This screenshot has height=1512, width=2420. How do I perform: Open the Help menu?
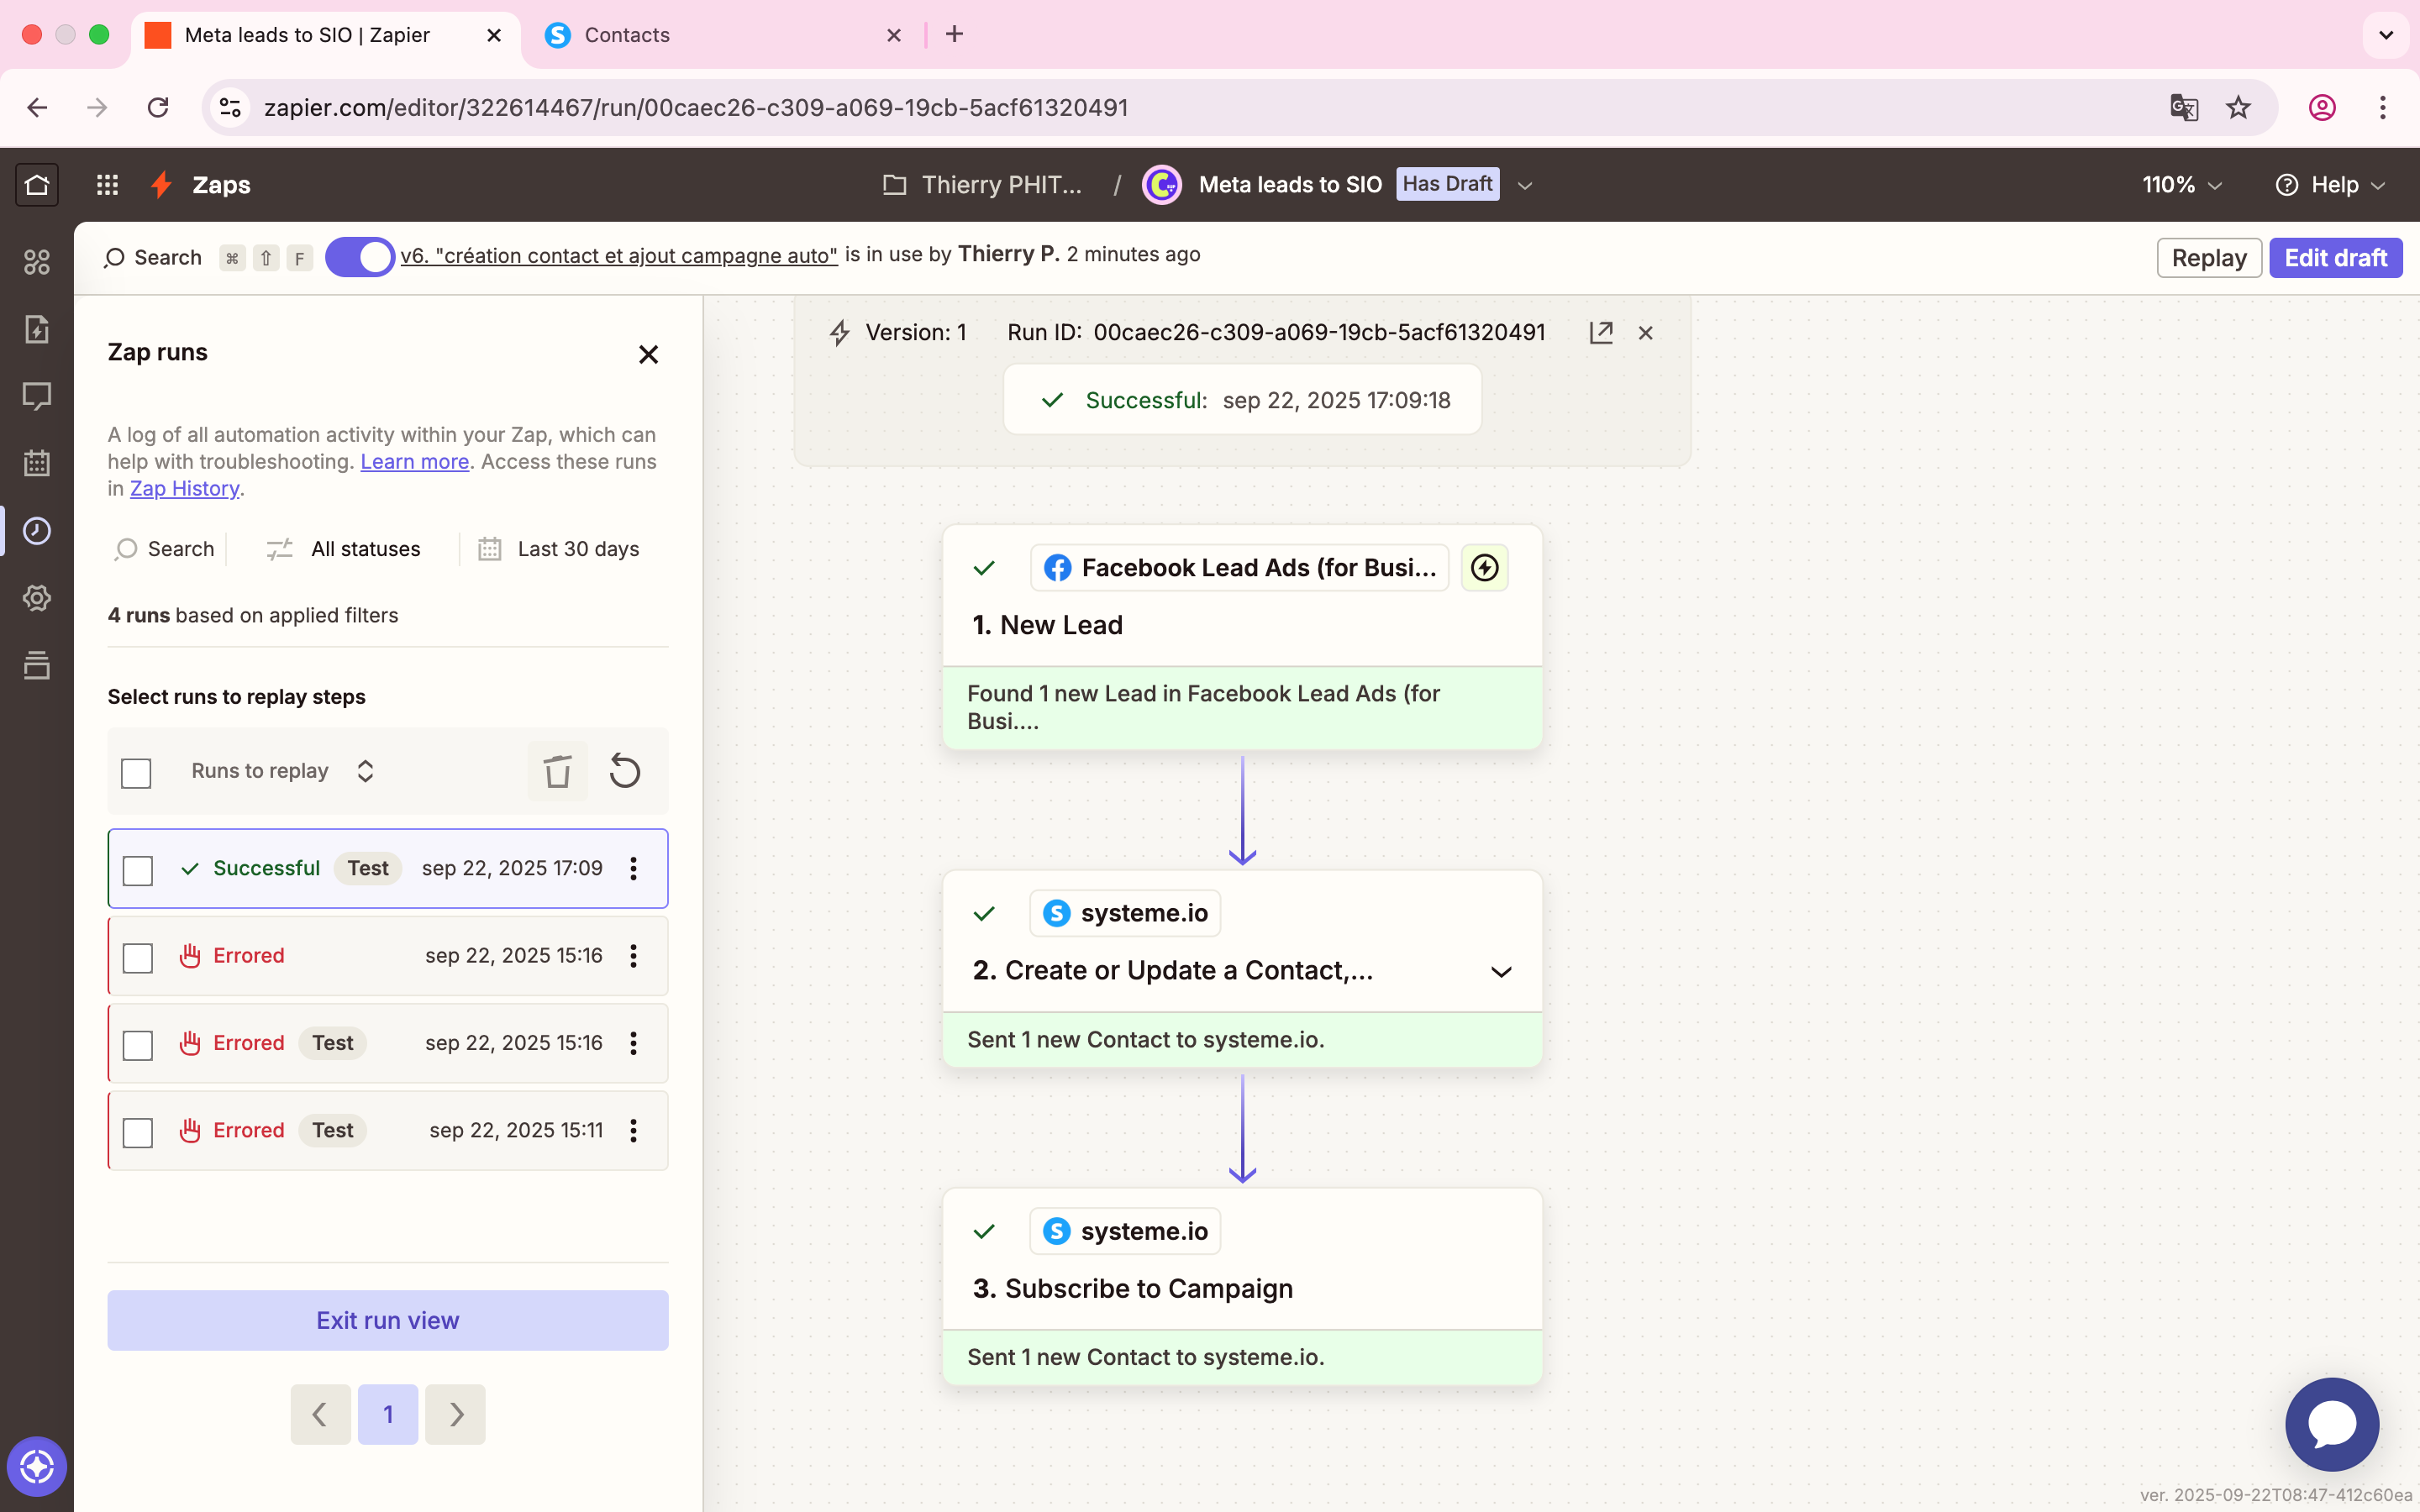(x=2331, y=185)
